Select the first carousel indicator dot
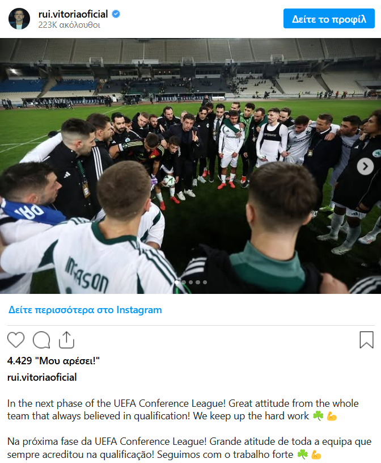Screen dimensions: 381x463 pos(177,283)
